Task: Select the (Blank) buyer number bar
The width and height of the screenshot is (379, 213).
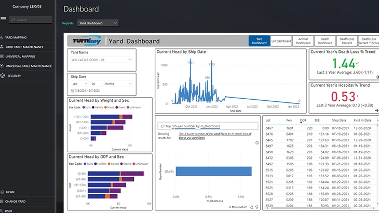Action: click(214, 171)
